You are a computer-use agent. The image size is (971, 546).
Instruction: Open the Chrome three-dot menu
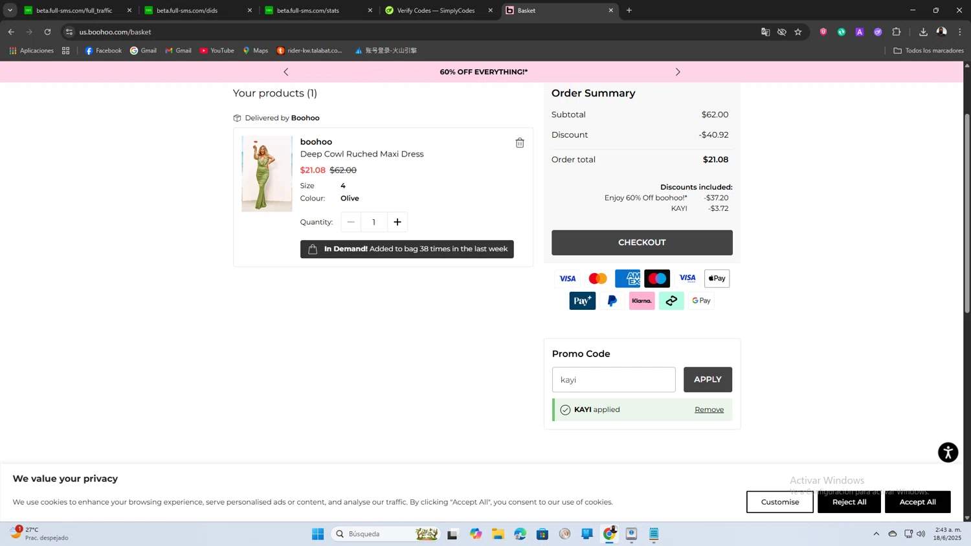coord(960,32)
